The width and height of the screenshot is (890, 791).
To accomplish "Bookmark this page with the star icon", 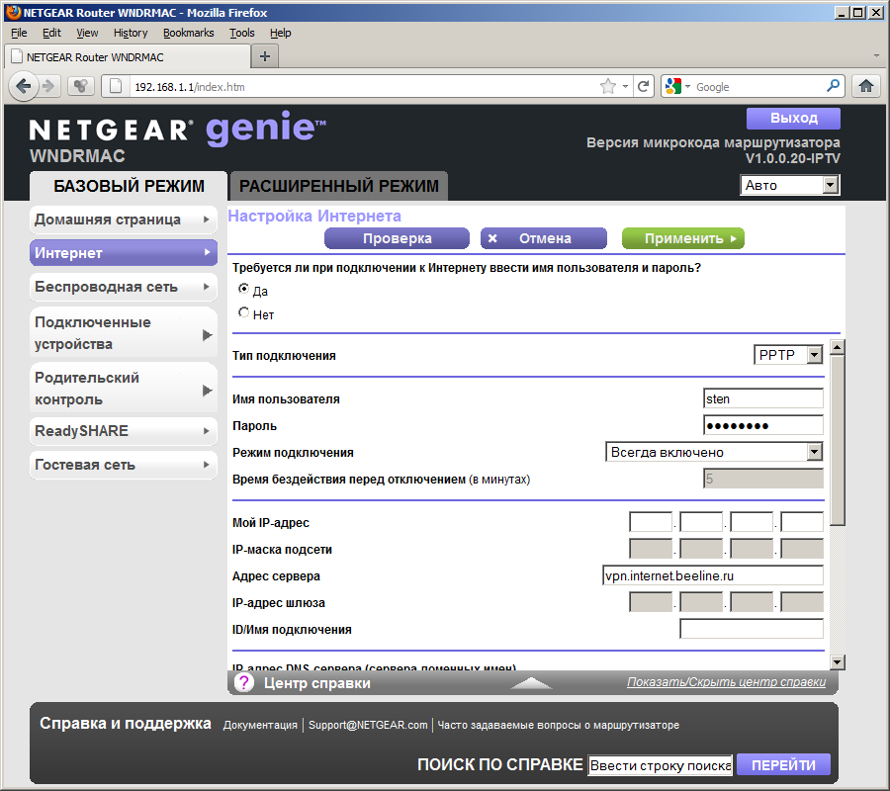I will pos(608,86).
